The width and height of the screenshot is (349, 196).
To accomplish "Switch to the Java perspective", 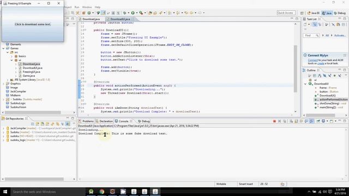I will tap(327, 13).
